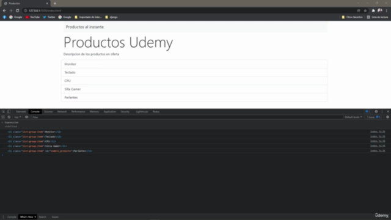Open the Twitter bookmark
Image resolution: width=391 pixels, height=220 pixels.
49,17
